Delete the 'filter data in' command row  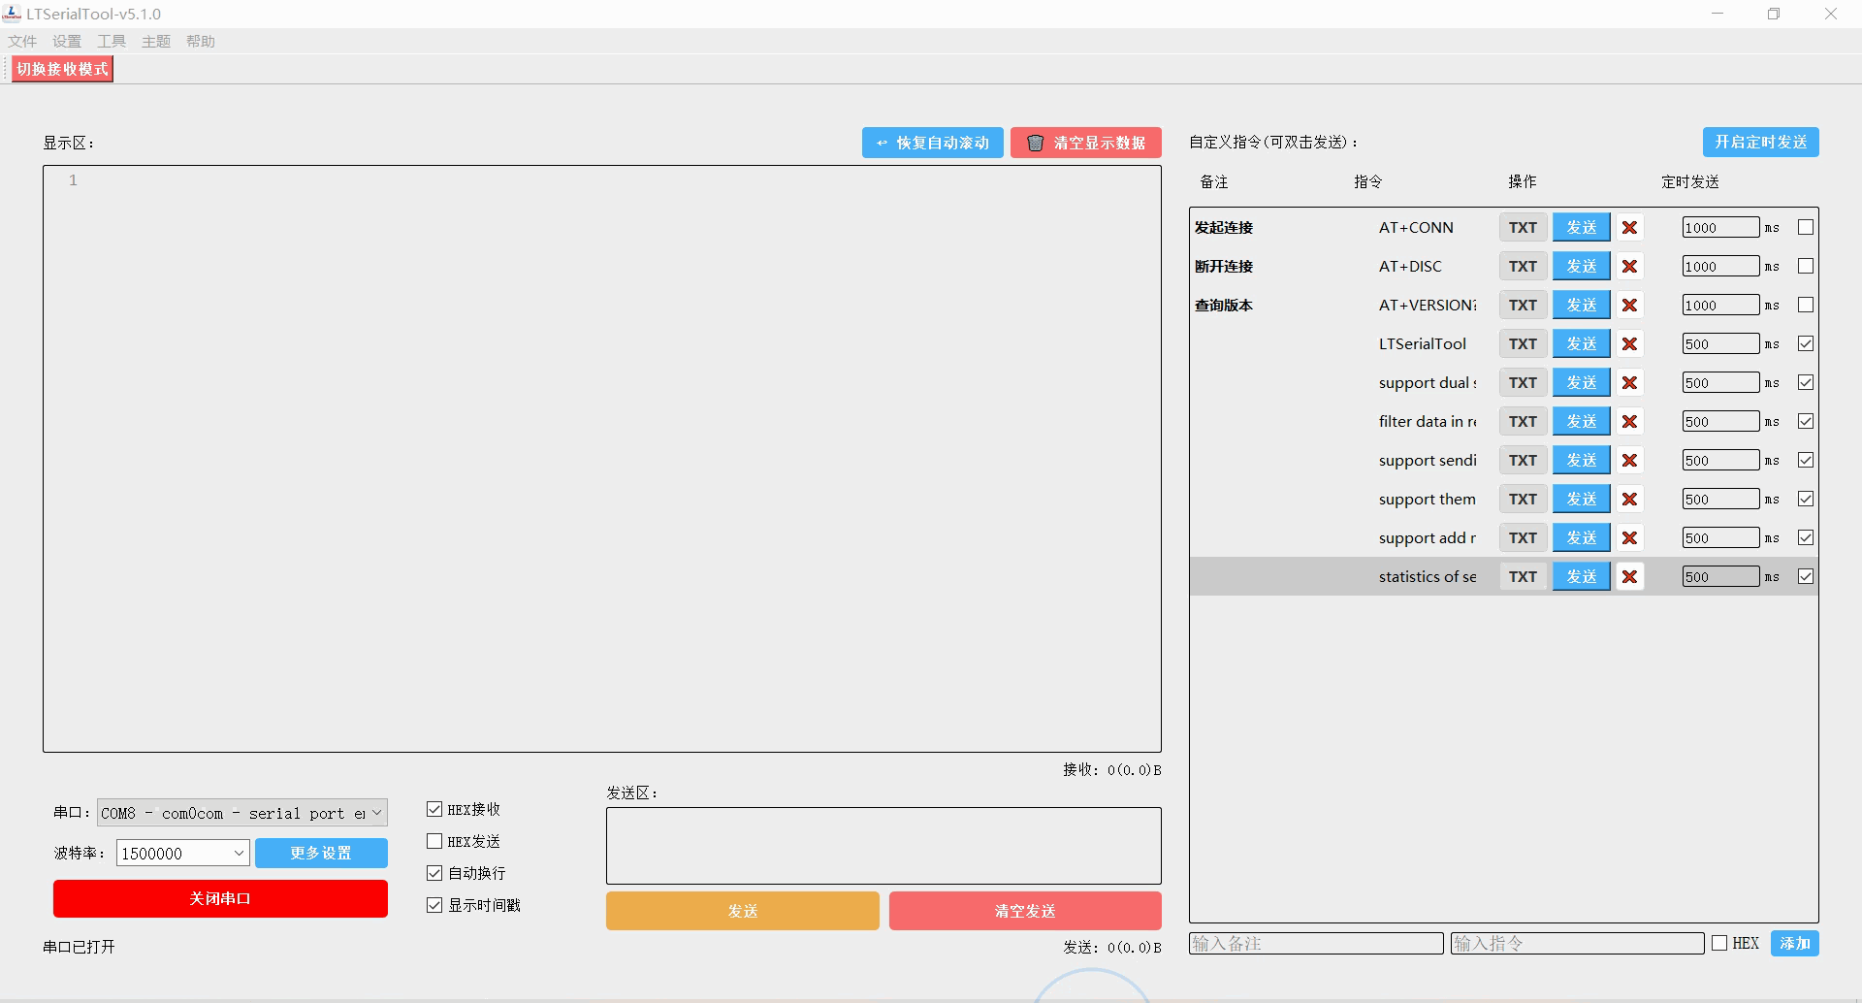1629,421
